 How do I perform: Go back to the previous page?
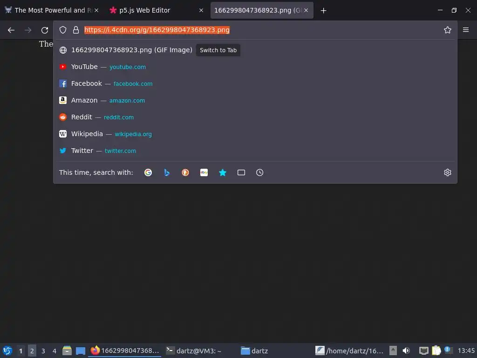(x=11, y=30)
